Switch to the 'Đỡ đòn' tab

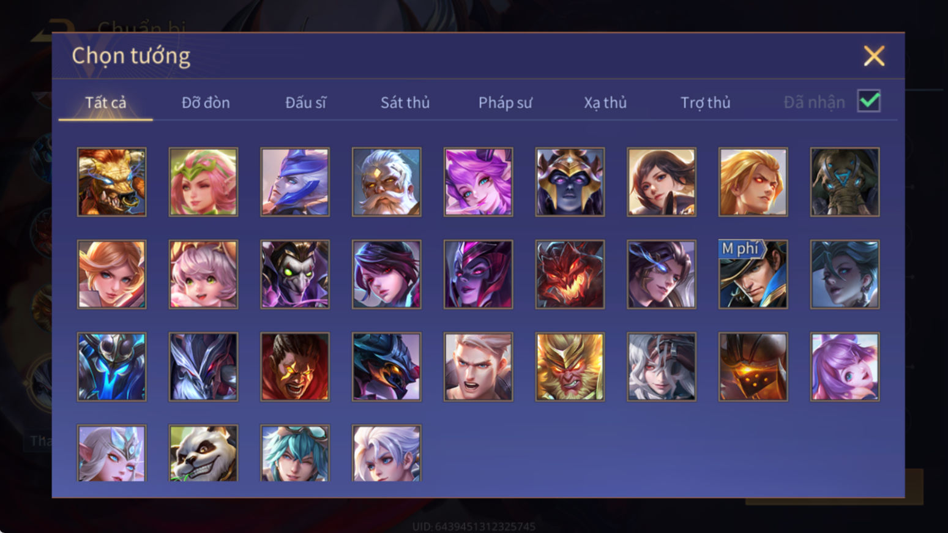pos(206,102)
